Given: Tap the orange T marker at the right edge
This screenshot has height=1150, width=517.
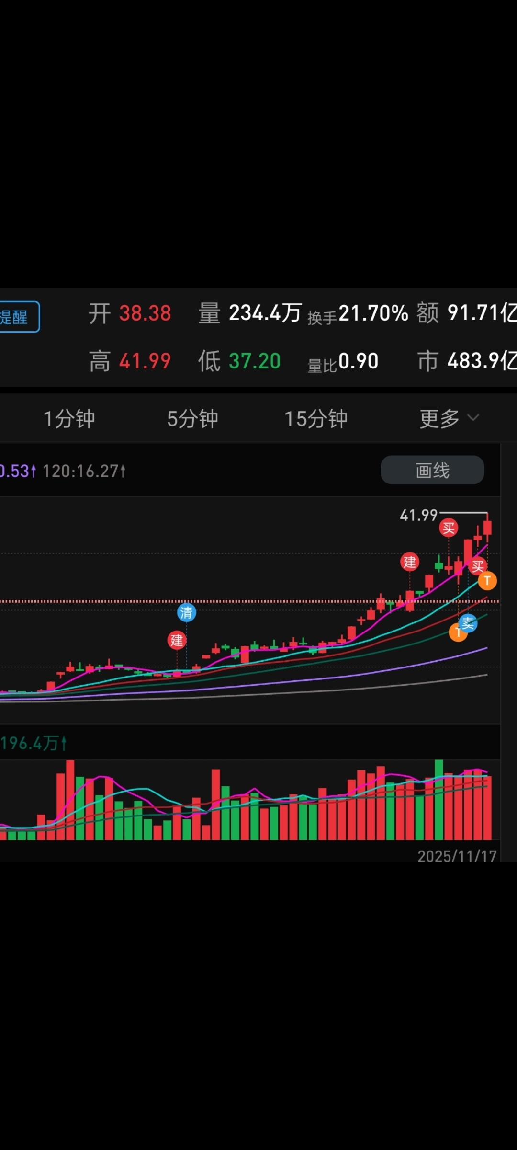Looking at the screenshot, I should (487, 581).
